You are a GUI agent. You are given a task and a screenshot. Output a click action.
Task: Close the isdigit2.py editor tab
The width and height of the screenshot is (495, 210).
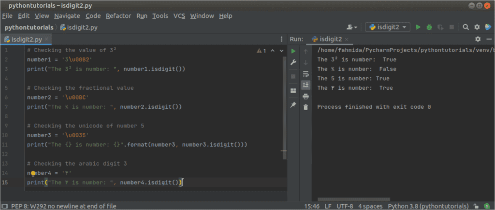click(x=46, y=39)
